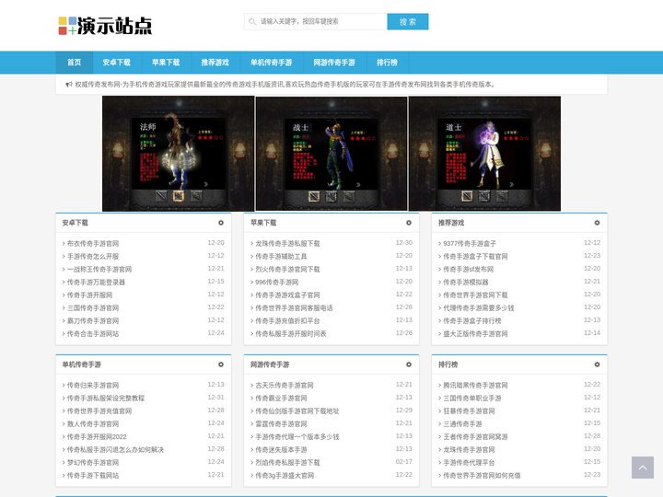Open the 推荐游戏 nav menu item
The image size is (663, 497).
tap(215, 63)
